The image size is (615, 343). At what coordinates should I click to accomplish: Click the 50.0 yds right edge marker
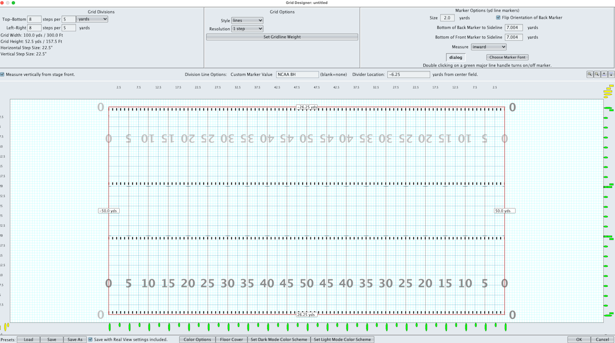click(504, 211)
